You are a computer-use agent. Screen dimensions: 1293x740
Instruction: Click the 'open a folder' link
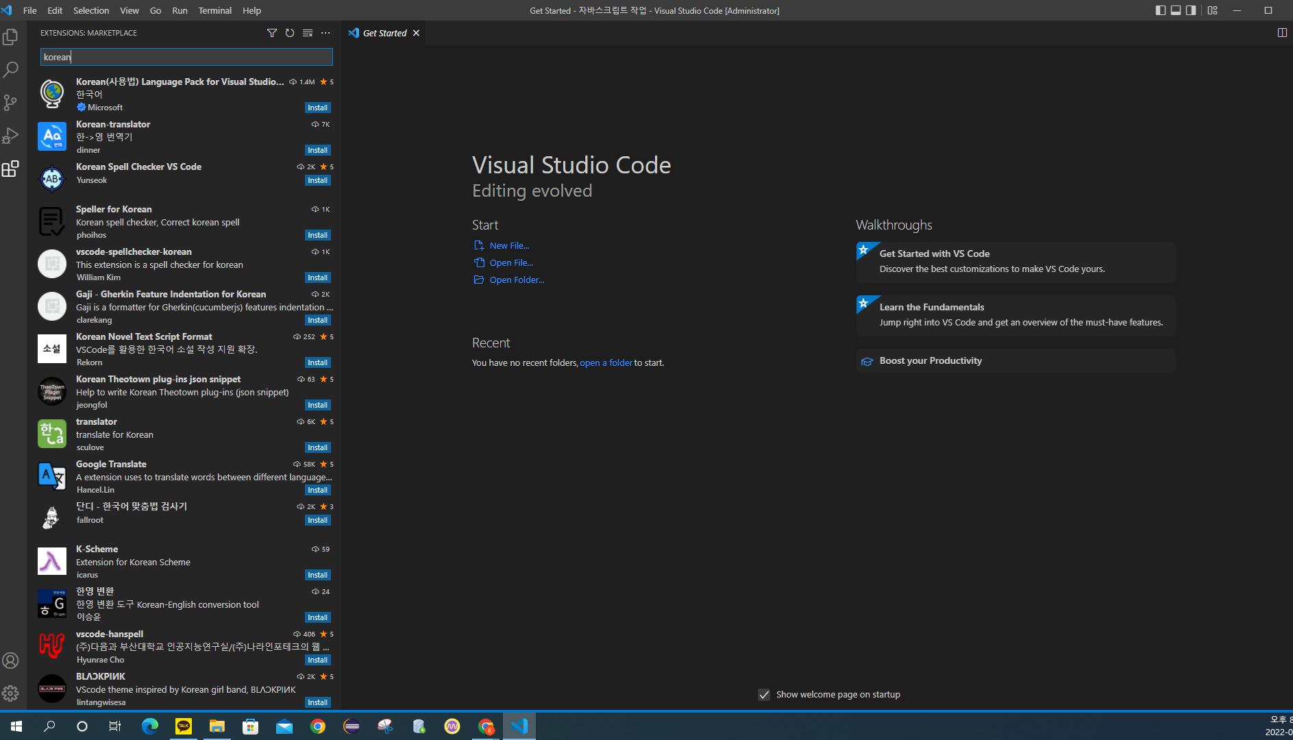[606, 362]
